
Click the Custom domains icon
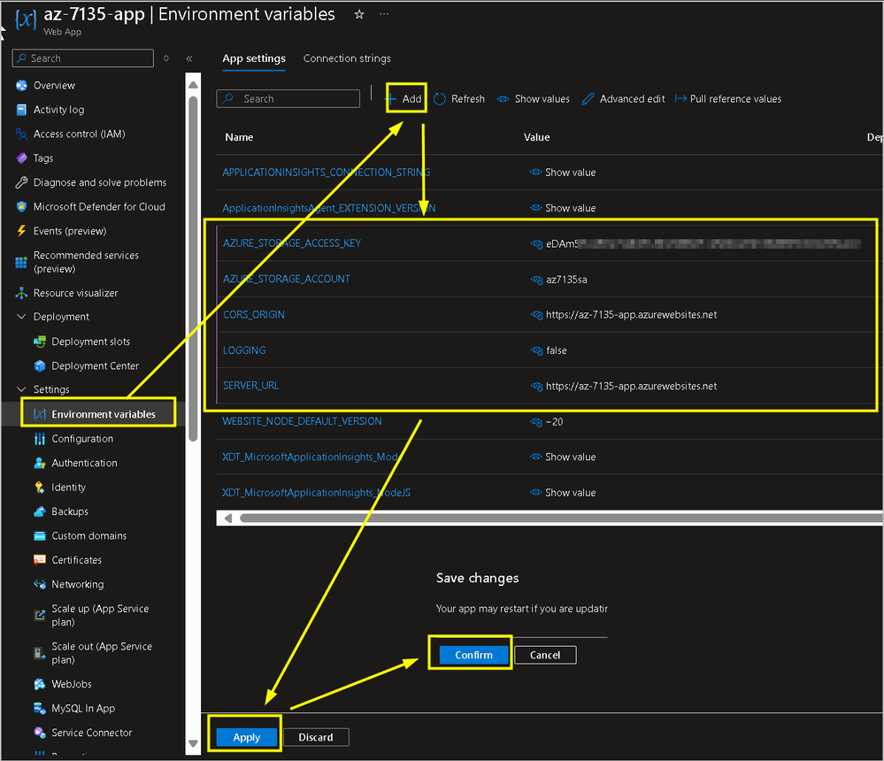40,535
